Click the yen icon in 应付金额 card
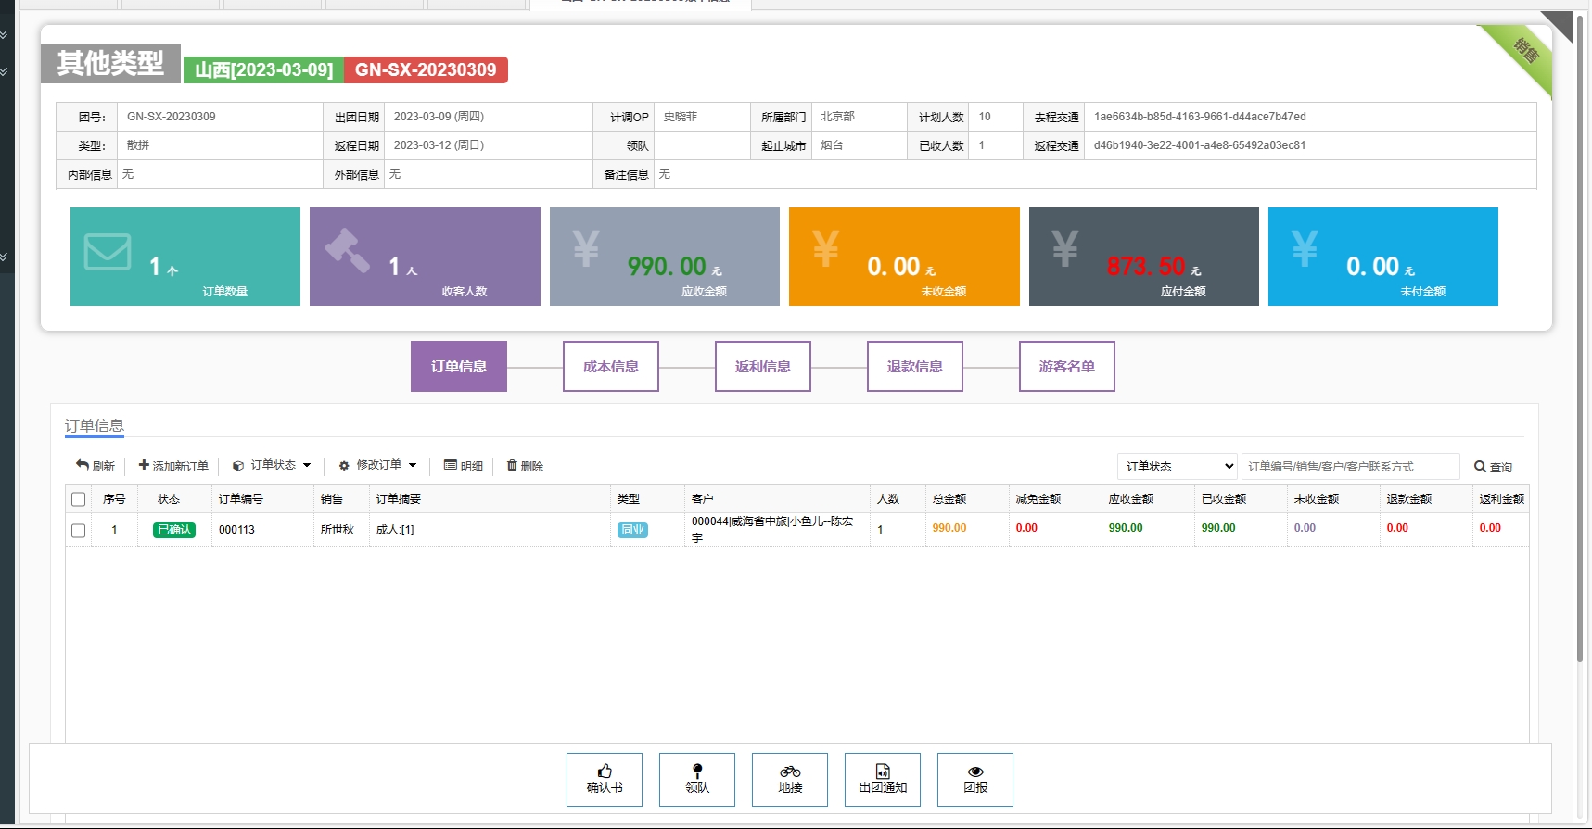 tap(1065, 248)
